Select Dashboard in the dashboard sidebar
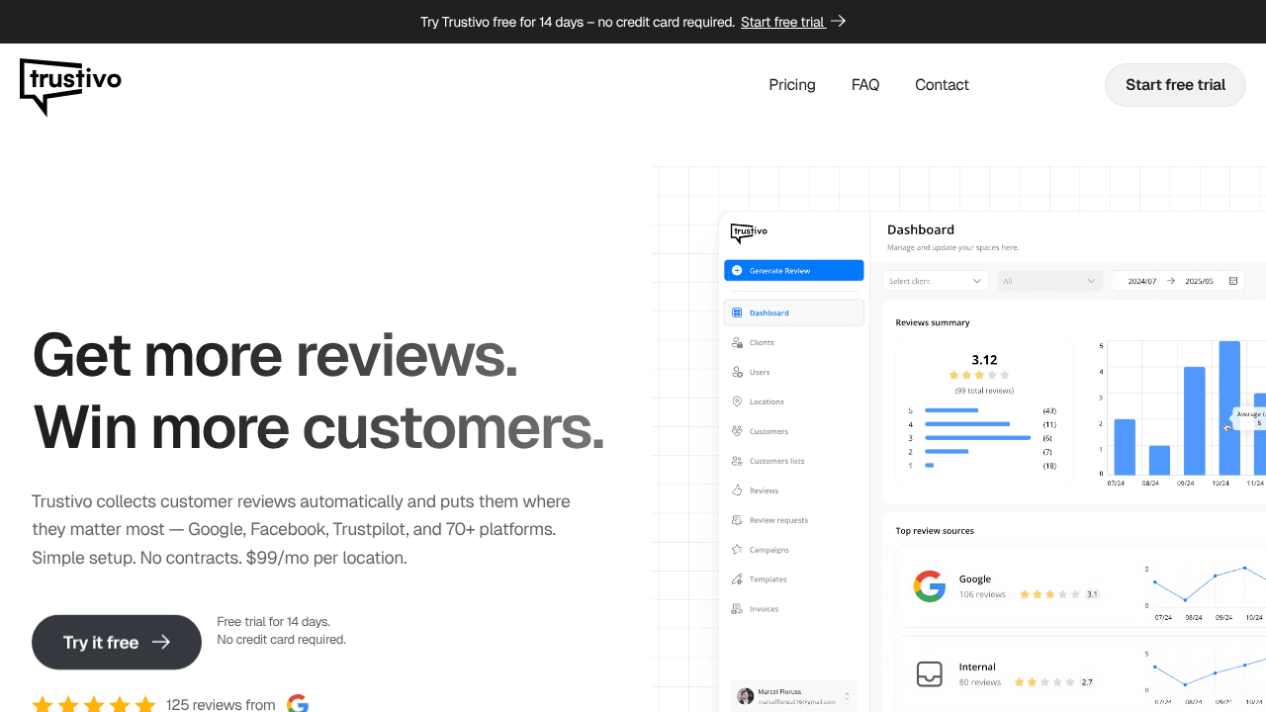1266x712 pixels. pyautogui.click(x=794, y=312)
